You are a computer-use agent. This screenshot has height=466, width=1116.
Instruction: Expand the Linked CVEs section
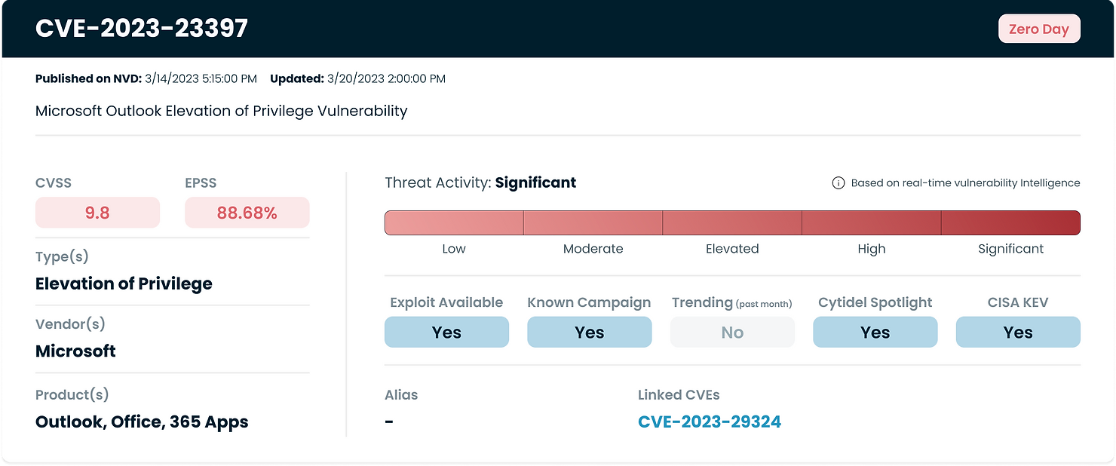(677, 394)
